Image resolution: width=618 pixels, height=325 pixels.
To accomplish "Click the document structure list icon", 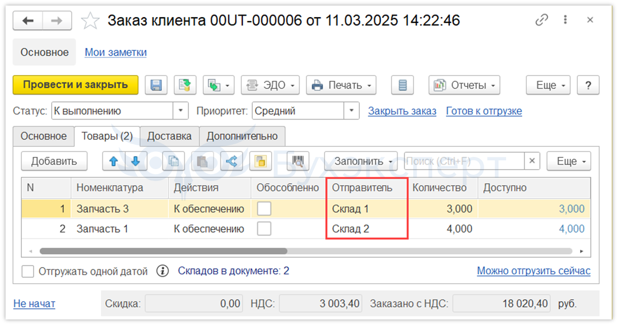I will point(403,85).
